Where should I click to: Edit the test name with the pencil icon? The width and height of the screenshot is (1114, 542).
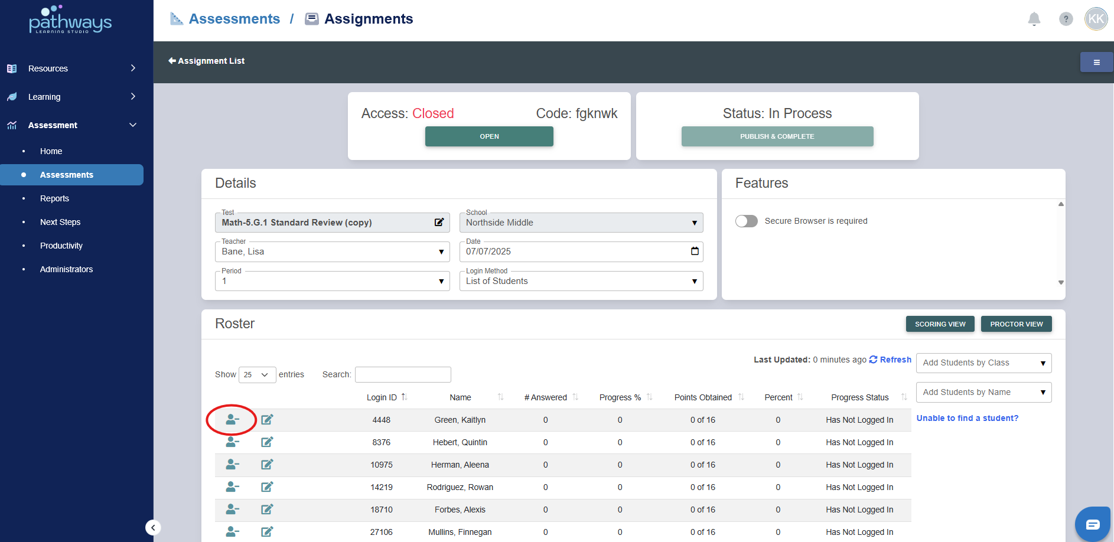(x=439, y=223)
